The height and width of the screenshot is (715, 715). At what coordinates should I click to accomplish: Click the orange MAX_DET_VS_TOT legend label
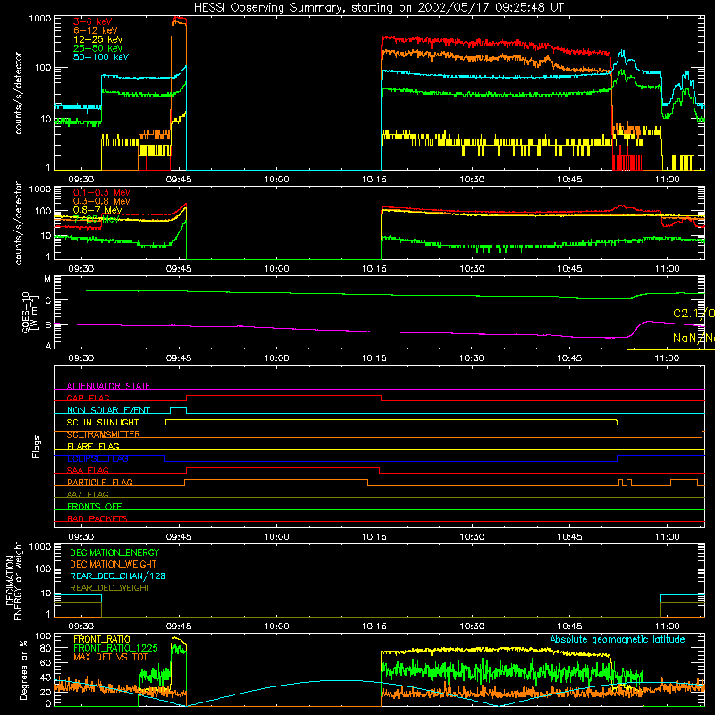pyautogui.click(x=110, y=657)
